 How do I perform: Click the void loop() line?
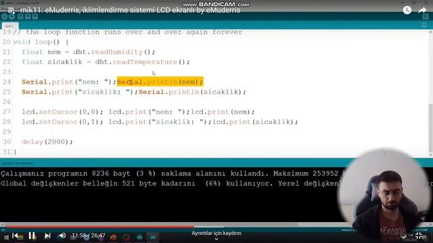pyautogui.click(x=41, y=42)
